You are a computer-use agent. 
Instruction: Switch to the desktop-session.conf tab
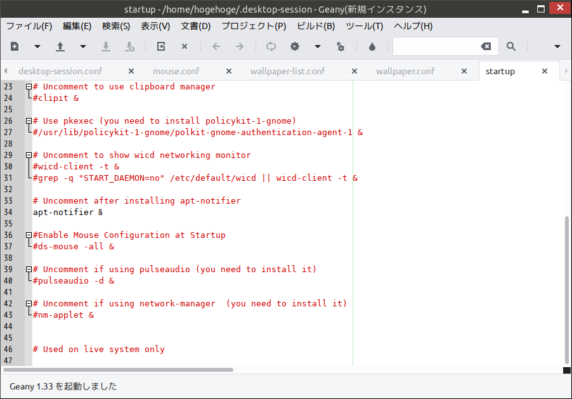(60, 71)
